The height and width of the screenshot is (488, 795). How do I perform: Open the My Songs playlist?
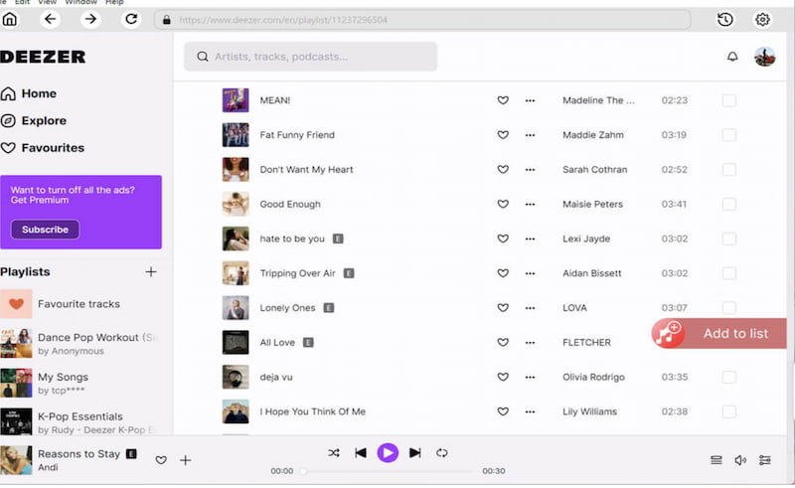[x=81, y=383]
